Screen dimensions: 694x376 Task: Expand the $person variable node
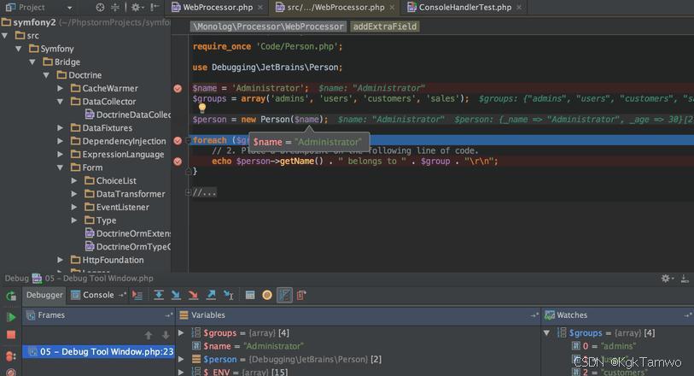point(181,360)
